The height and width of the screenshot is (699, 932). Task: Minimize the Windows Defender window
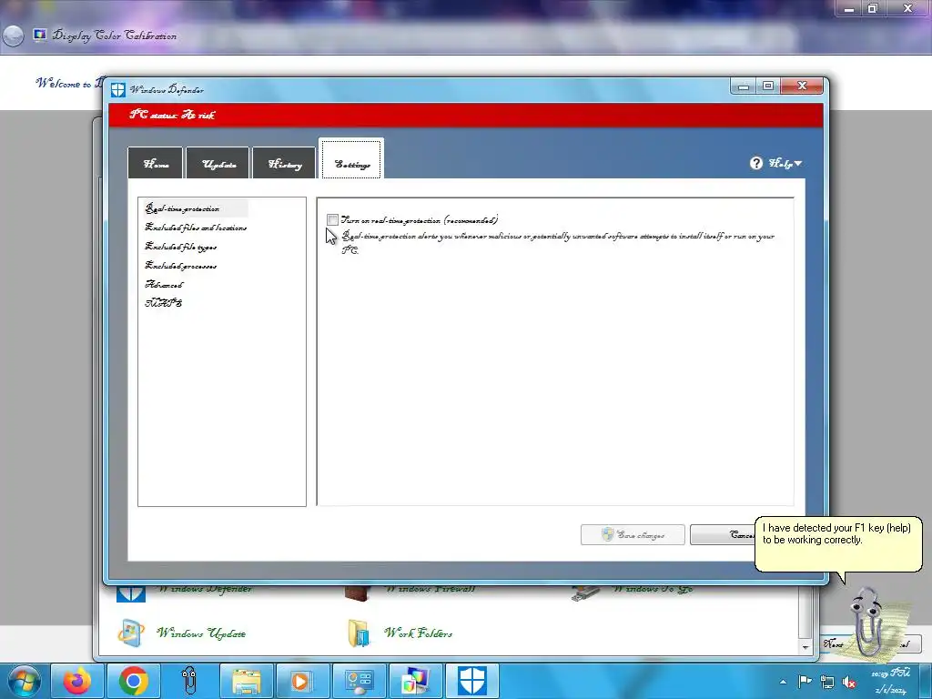[743, 86]
